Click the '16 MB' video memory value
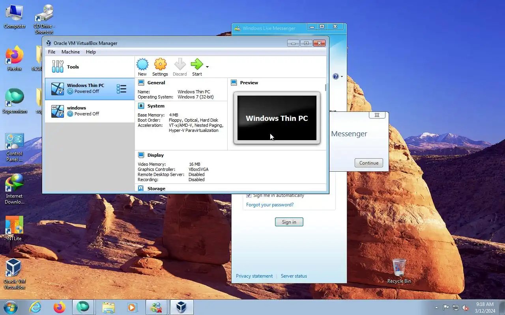505x315 pixels. [195, 164]
